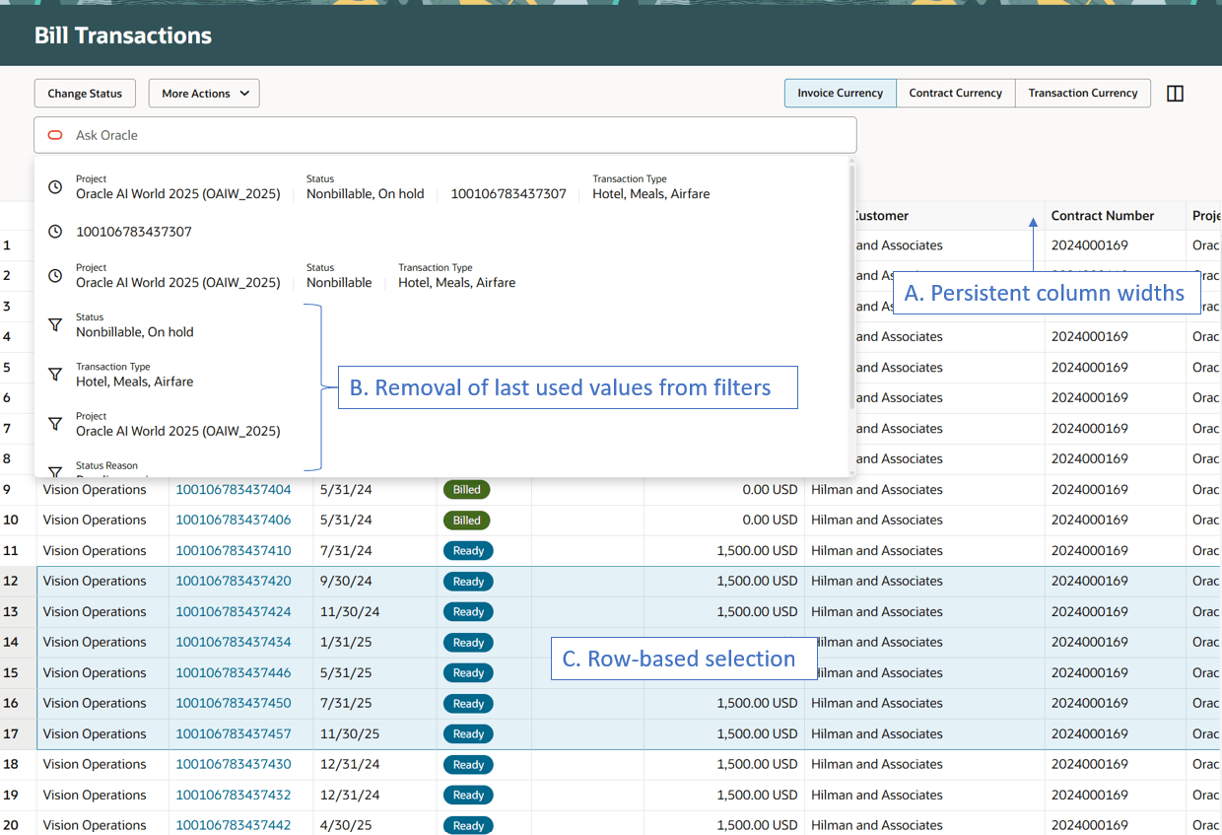Screen dimensions: 1222x835
Task: Open the column layout settings icon
Action: (x=1175, y=94)
